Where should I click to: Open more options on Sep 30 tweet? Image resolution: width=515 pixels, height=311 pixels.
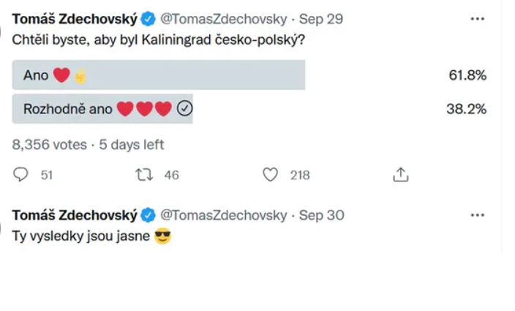pos(478,215)
